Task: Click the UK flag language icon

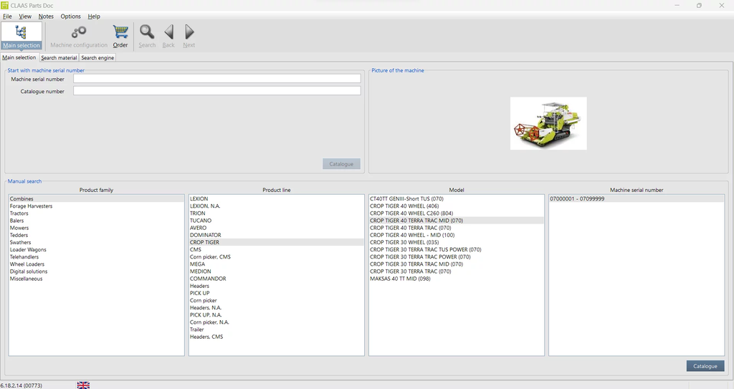Action: pyautogui.click(x=83, y=385)
